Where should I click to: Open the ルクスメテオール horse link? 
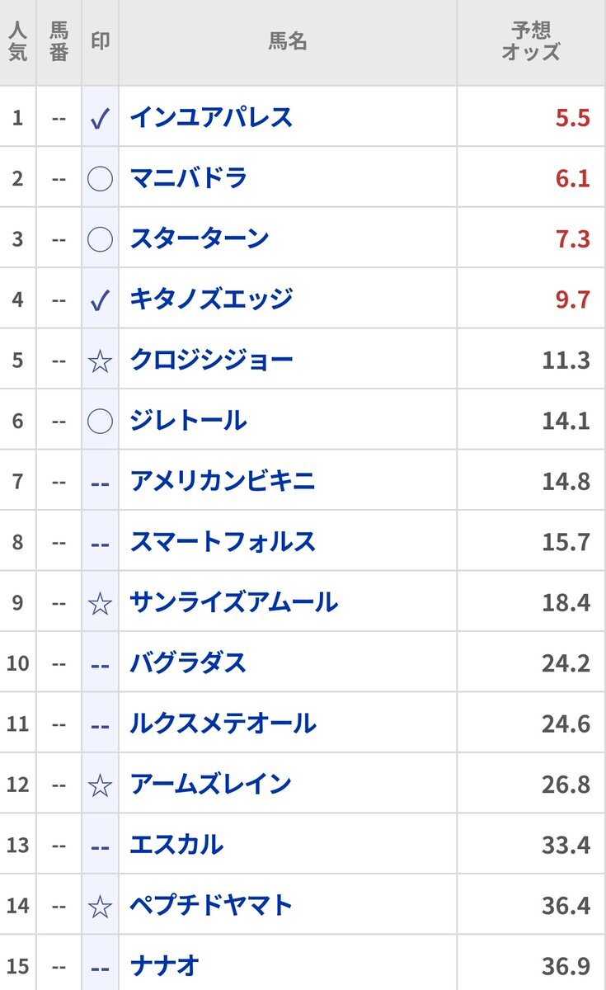(x=223, y=724)
